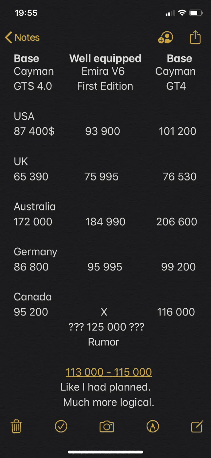The width and height of the screenshot is (211, 458).
Task: Compose a new note
Action: [197, 426]
